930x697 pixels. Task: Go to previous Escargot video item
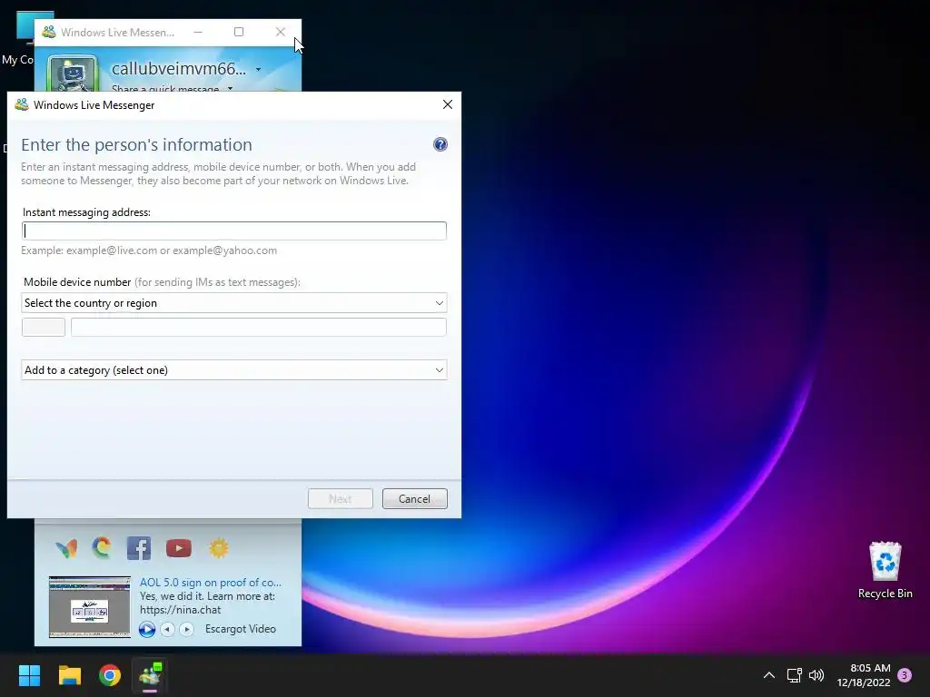pos(168,629)
